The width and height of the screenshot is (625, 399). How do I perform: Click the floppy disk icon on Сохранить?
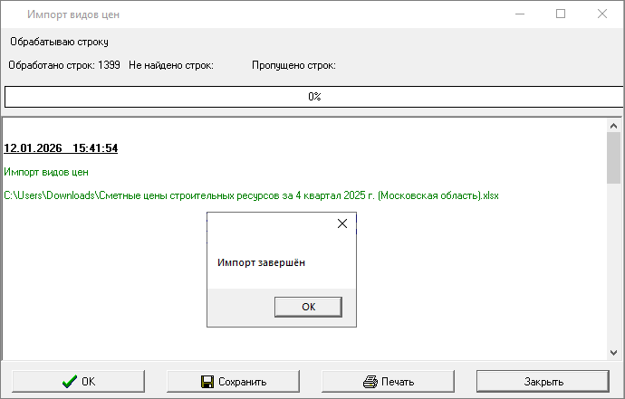tap(207, 382)
